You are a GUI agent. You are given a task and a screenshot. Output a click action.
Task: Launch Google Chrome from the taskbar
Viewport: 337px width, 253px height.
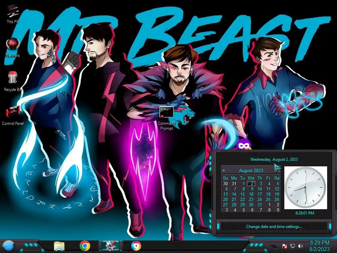pyautogui.click(x=85, y=246)
